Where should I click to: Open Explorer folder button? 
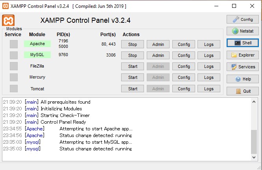pyautogui.click(x=242, y=55)
